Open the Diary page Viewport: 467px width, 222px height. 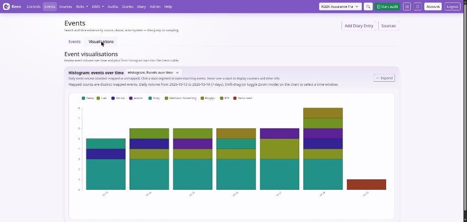click(141, 6)
